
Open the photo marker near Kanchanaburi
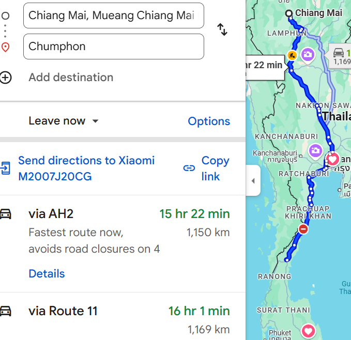(x=315, y=151)
